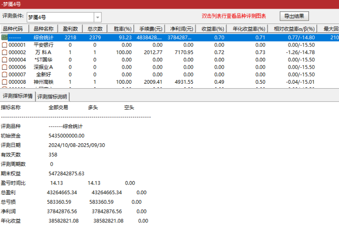Click the 空头 column label
The height and width of the screenshot is (232, 339).
[x=129, y=107]
